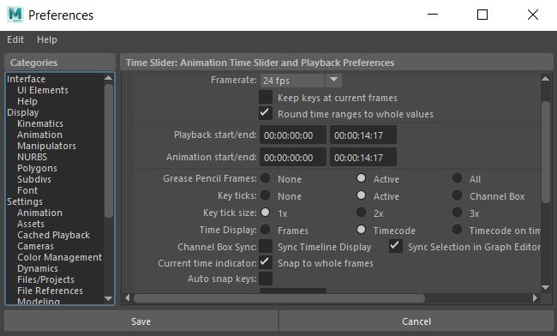Open the Framerate 24 fps dropdown
This screenshot has height=336, width=557.
301,81
